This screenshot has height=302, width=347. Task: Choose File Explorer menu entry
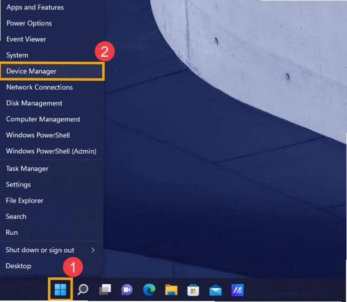click(x=52, y=201)
